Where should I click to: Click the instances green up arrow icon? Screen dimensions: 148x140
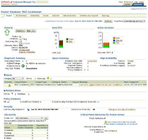pyautogui.click(x=23, y=39)
